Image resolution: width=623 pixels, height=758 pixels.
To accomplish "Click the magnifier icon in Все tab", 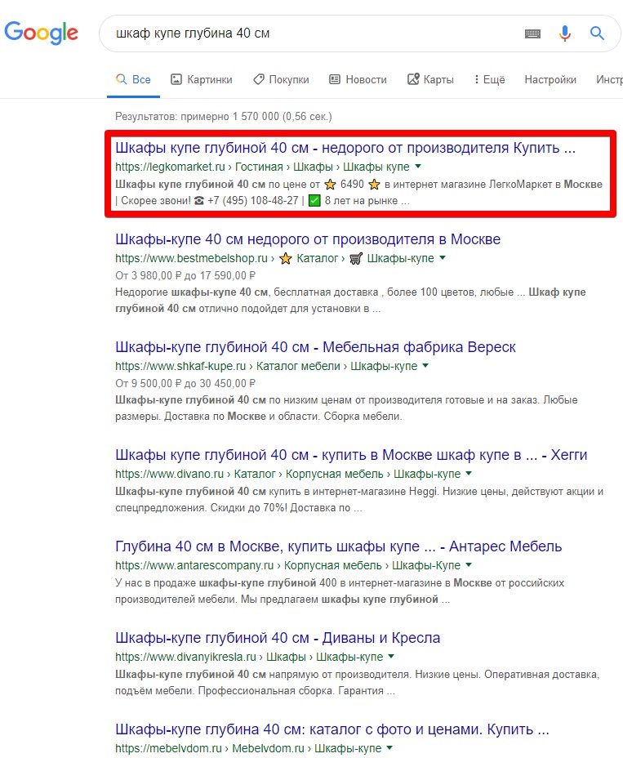I will [122, 79].
